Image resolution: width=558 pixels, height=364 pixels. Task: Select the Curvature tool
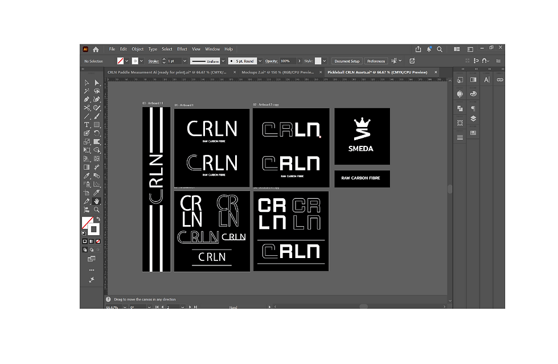pyautogui.click(x=97, y=99)
